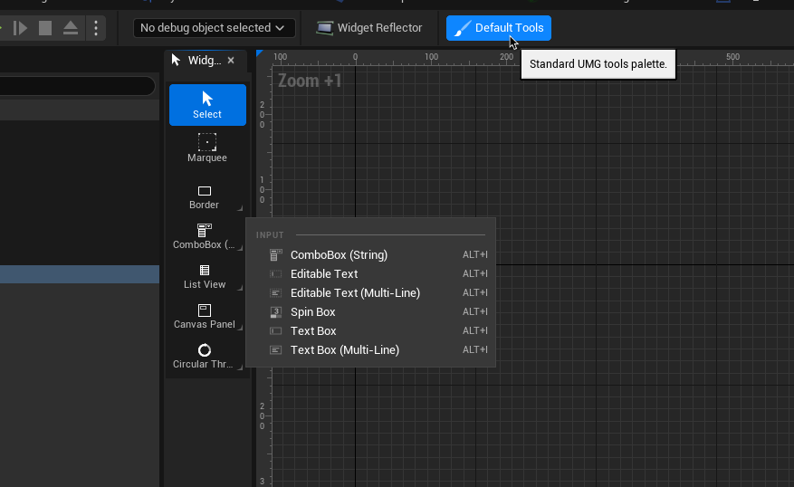Choose Spin Box from the Input menu
794x487 pixels.
click(370, 311)
